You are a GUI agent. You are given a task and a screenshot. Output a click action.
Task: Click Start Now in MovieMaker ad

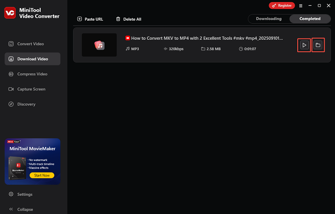tap(42, 176)
